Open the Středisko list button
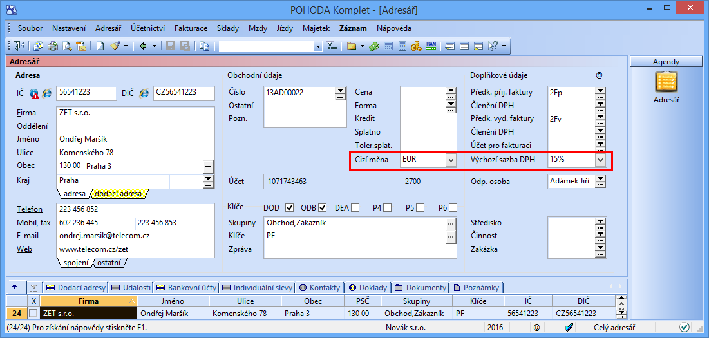 click(x=600, y=222)
